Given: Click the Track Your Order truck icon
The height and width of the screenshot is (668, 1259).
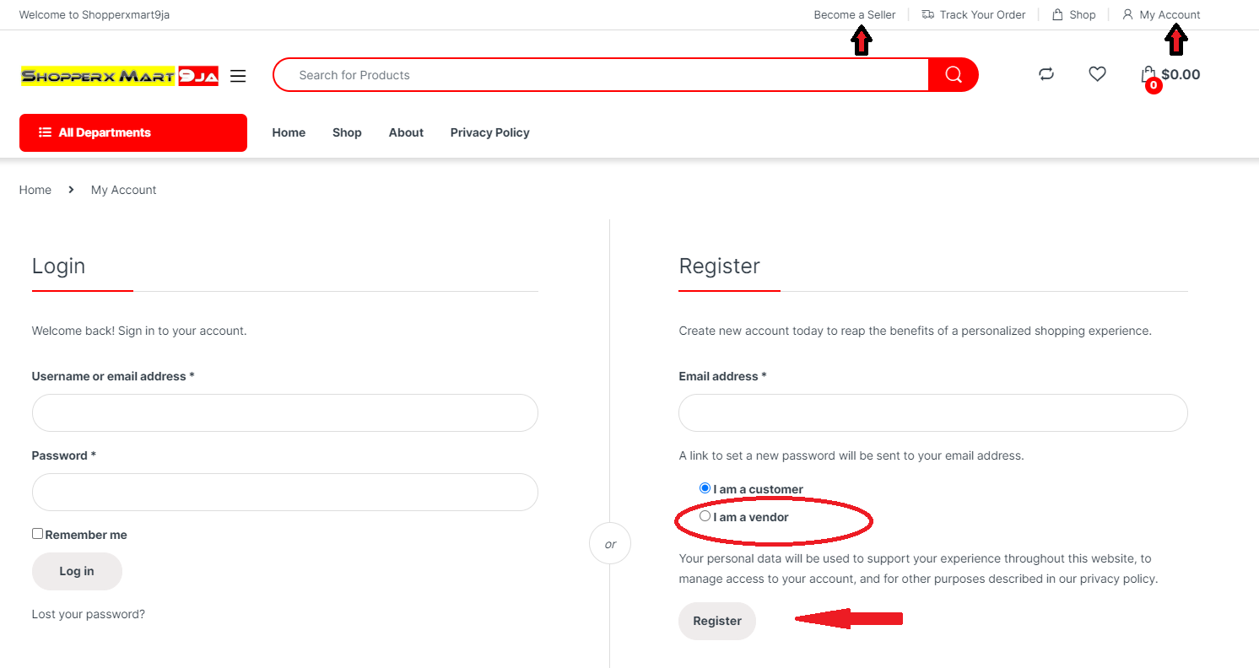Looking at the screenshot, I should pyautogui.click(x=928, y=14).
